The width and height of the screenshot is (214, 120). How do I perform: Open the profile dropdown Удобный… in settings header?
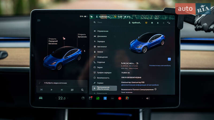coord(135,23)
